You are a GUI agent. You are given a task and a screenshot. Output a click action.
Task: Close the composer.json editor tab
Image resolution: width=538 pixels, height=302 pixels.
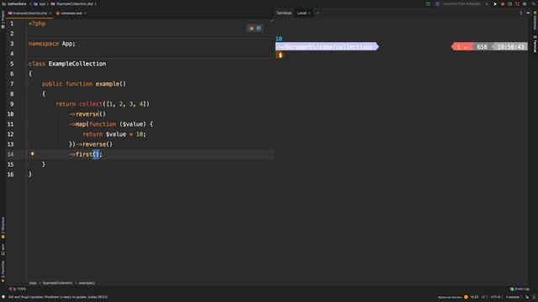pyautogui.click(x=85, y=13)
